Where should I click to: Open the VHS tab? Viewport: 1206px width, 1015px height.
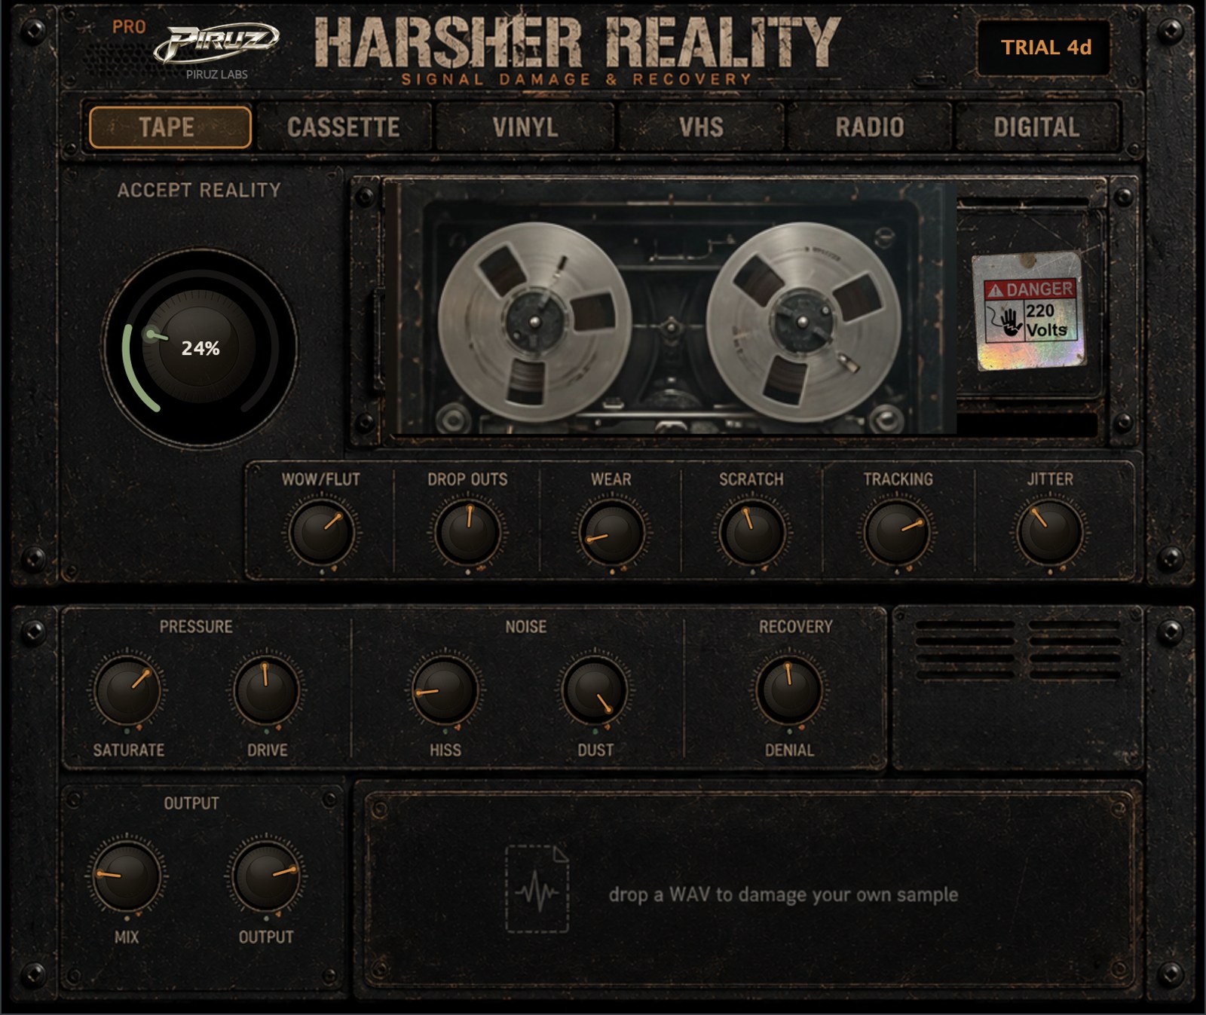click(x=701, y=127)
